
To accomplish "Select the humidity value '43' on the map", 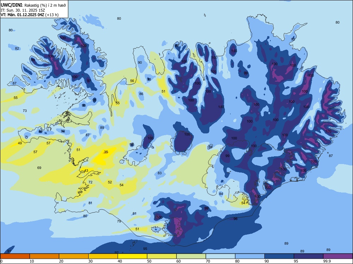I will coord(86,171).
